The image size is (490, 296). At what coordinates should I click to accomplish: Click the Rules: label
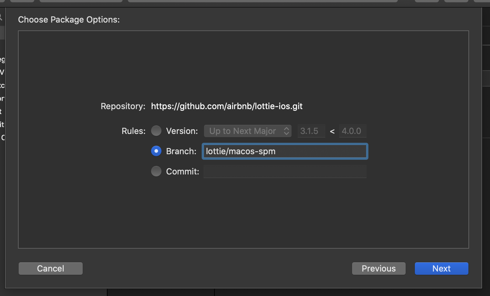[x=133, y=131]
